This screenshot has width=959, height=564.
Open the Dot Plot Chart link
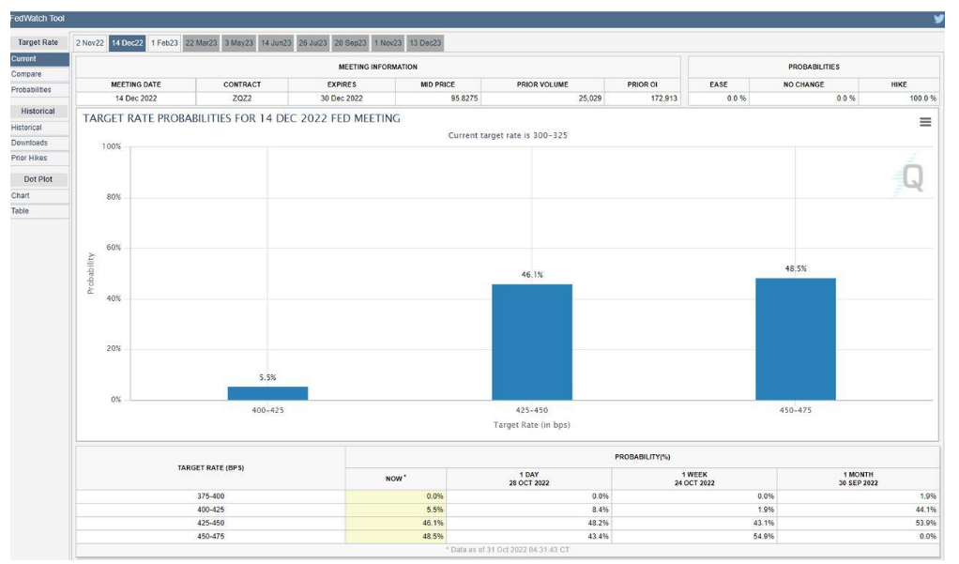click(39, 196)
